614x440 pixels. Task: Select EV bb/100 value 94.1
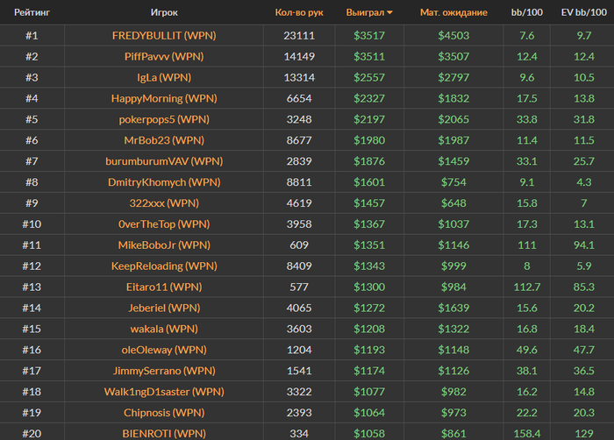point(584,245)
